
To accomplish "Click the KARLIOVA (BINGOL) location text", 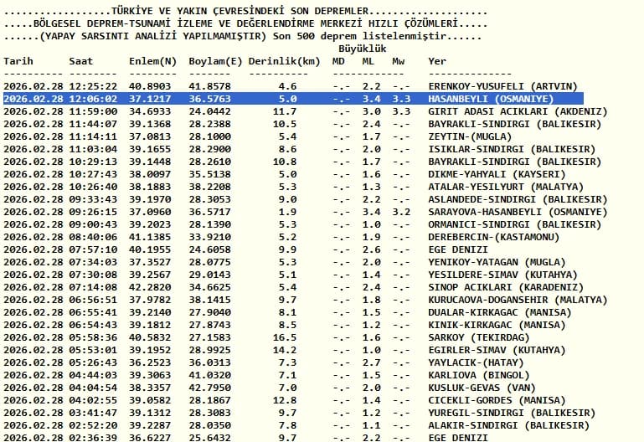I will (479, 376).
